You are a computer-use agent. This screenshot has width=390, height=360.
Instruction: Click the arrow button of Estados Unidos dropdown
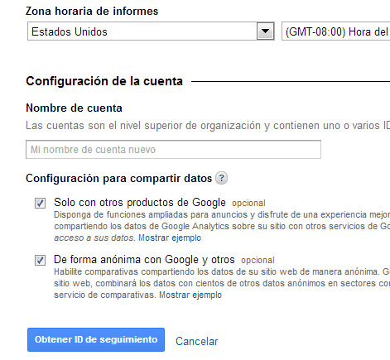click(266, 31)
